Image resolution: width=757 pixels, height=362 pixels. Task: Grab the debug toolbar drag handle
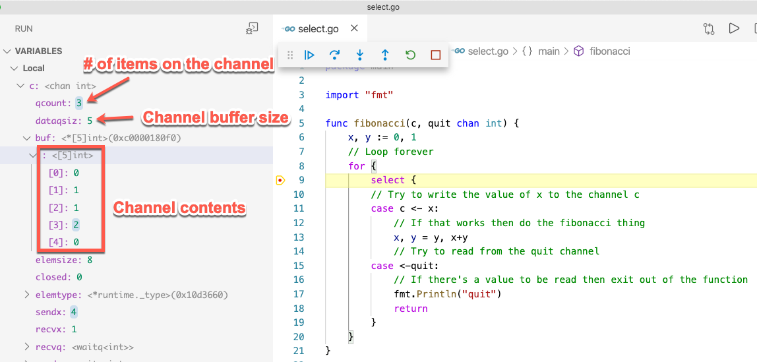[290, 55]
